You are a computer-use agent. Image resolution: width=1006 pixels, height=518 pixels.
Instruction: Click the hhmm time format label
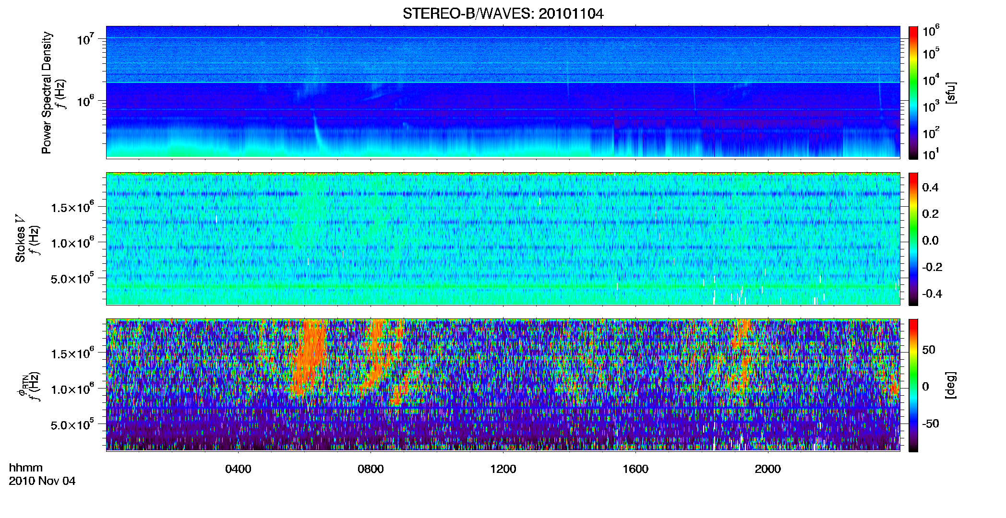coord(26,468)
